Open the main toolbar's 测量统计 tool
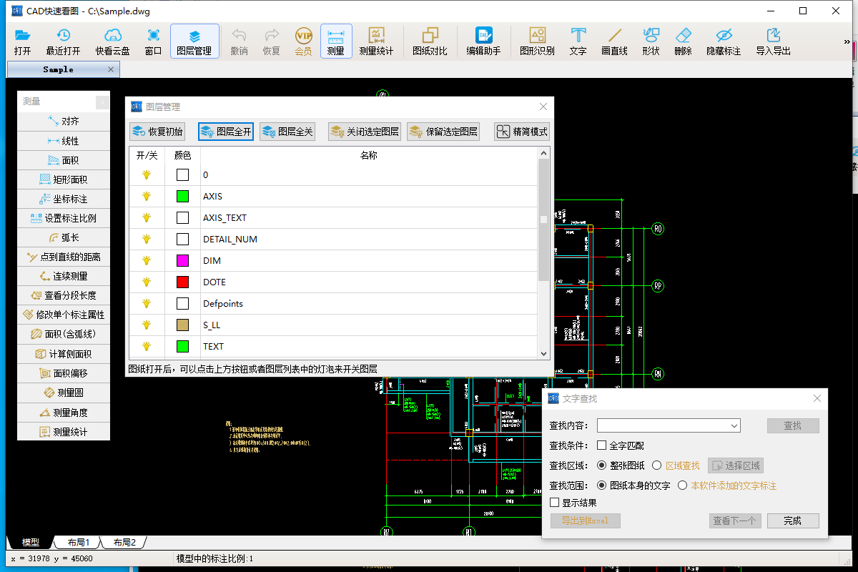The height and width of the screenshot is (572, 858). tap(377, 41)
